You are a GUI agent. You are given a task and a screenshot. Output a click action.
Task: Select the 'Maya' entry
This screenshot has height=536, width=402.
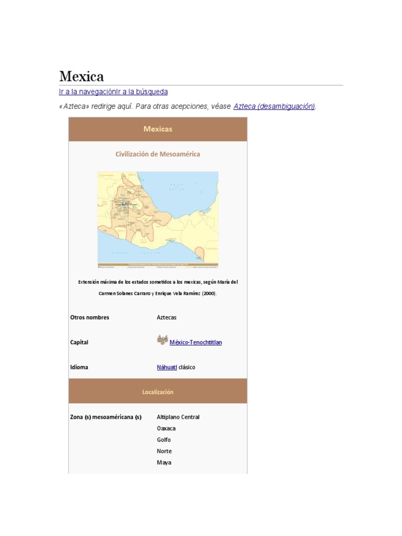(164, 463)
